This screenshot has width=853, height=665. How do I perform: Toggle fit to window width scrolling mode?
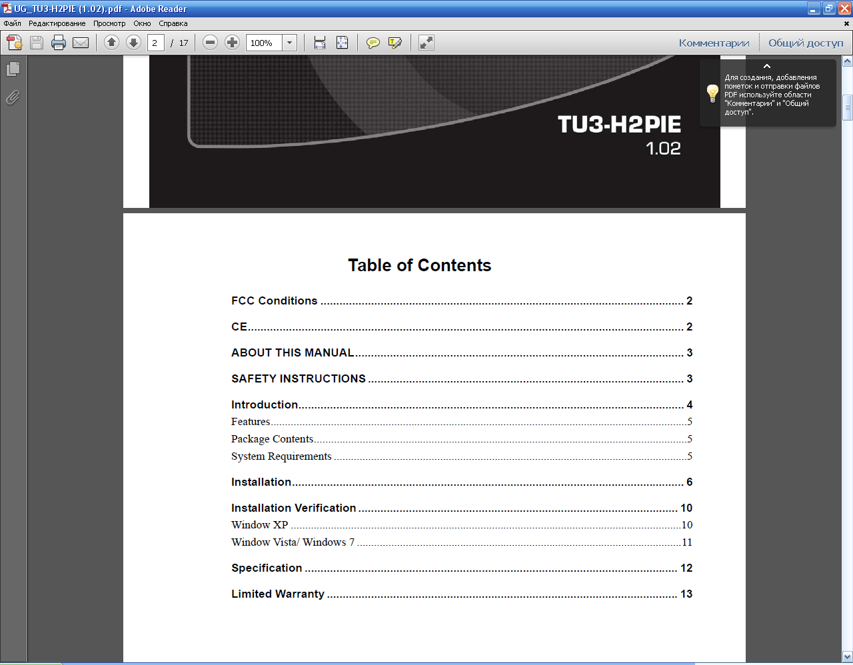pyautogui.click(x=320, y=43)
